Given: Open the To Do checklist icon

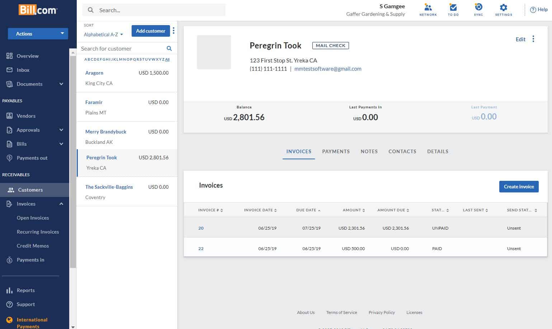Looking at the screenshot, I should tap(453, 8).
